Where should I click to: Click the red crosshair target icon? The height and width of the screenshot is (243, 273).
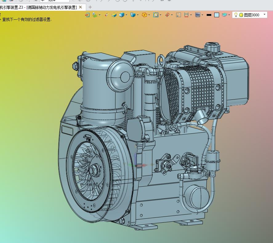[x=167, y=15]
